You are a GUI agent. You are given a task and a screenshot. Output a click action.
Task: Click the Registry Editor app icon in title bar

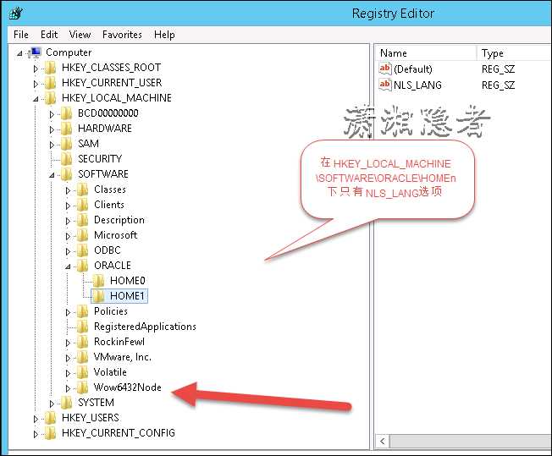pos(16,14)
